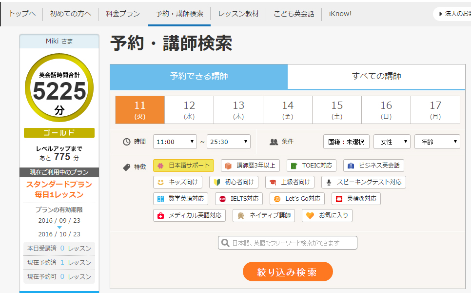The height and width of the screenshot is (293, 471).
Task: Enable the お気に入り favorites filter
Action: [327, 215]
